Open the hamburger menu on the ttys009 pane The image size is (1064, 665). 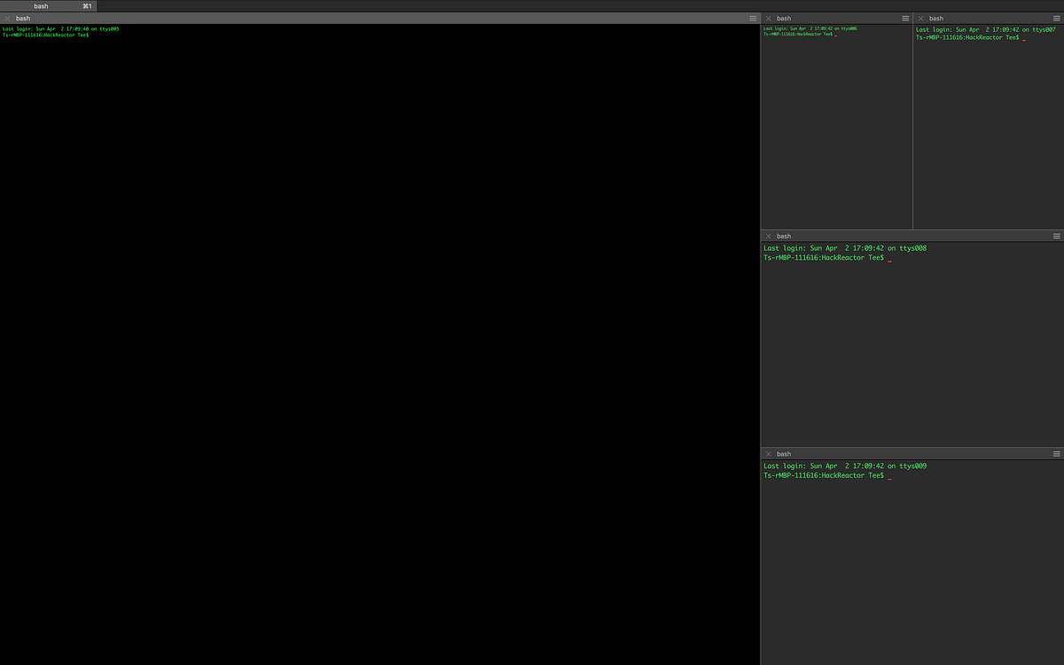click(1055, 453)
